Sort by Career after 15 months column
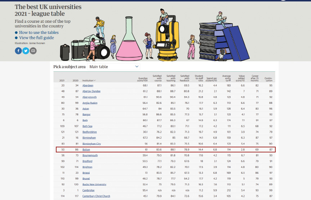 click(x=255, y=78)
